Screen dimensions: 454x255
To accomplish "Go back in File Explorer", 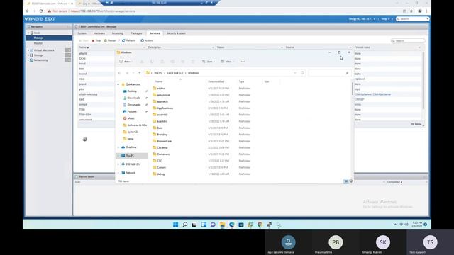I will coord(119,73).
